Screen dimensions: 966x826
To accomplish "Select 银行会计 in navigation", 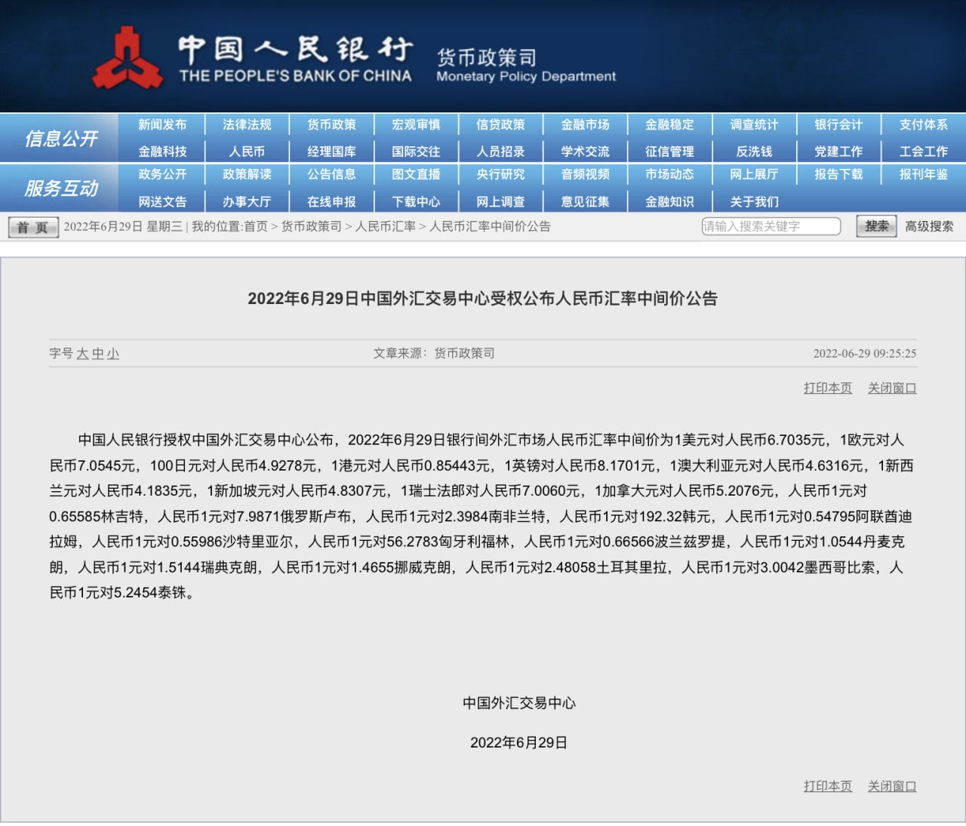I will [838, 124].
